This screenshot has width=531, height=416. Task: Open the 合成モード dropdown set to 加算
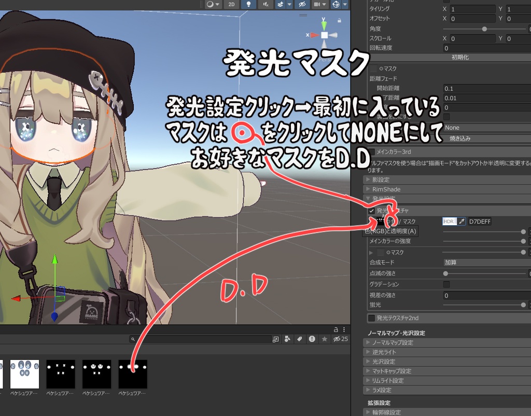(487, 262)
